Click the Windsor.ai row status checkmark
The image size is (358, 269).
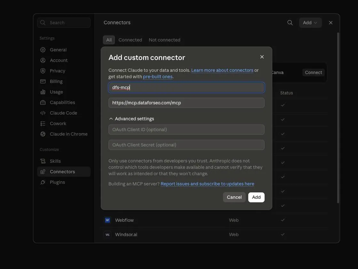tap(282, 235)
